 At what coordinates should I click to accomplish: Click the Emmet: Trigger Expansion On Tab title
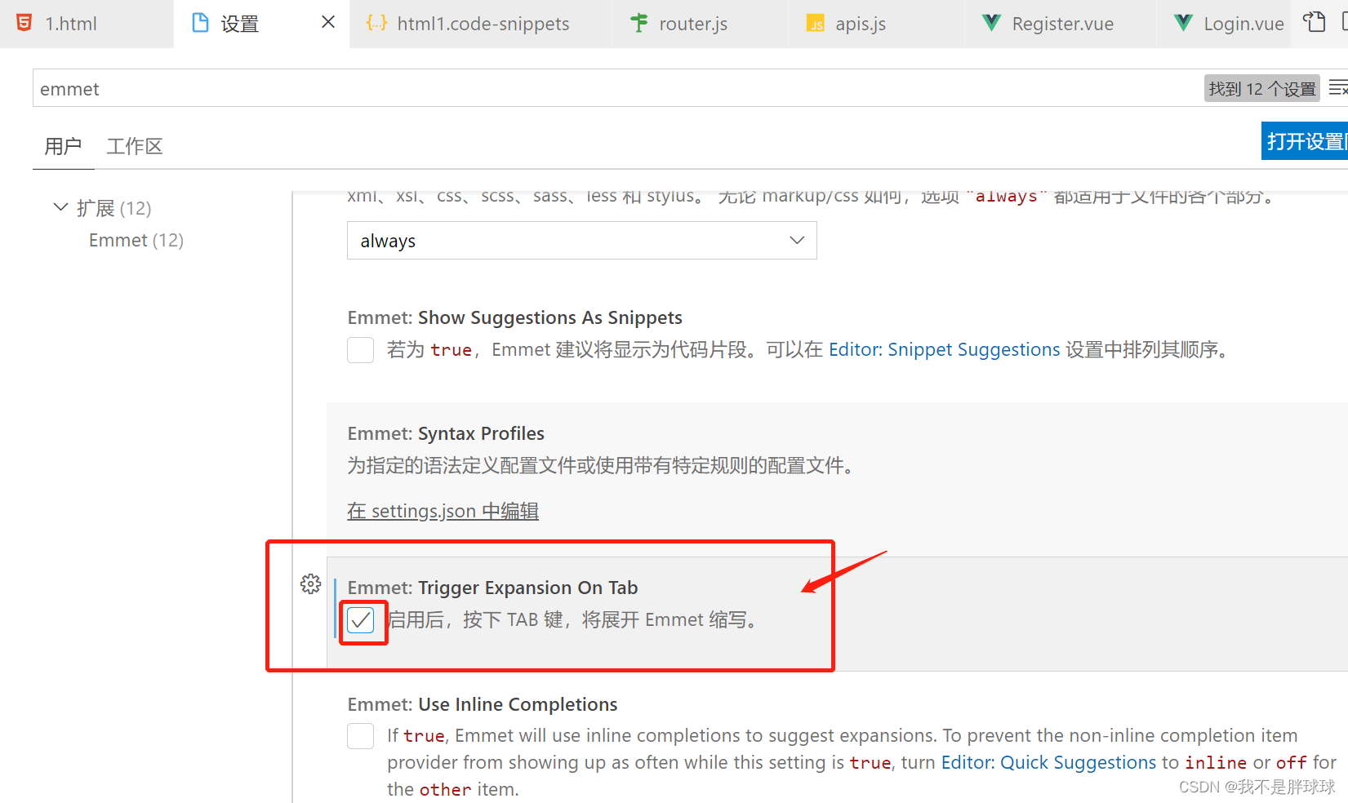click(x=492, y=588)
